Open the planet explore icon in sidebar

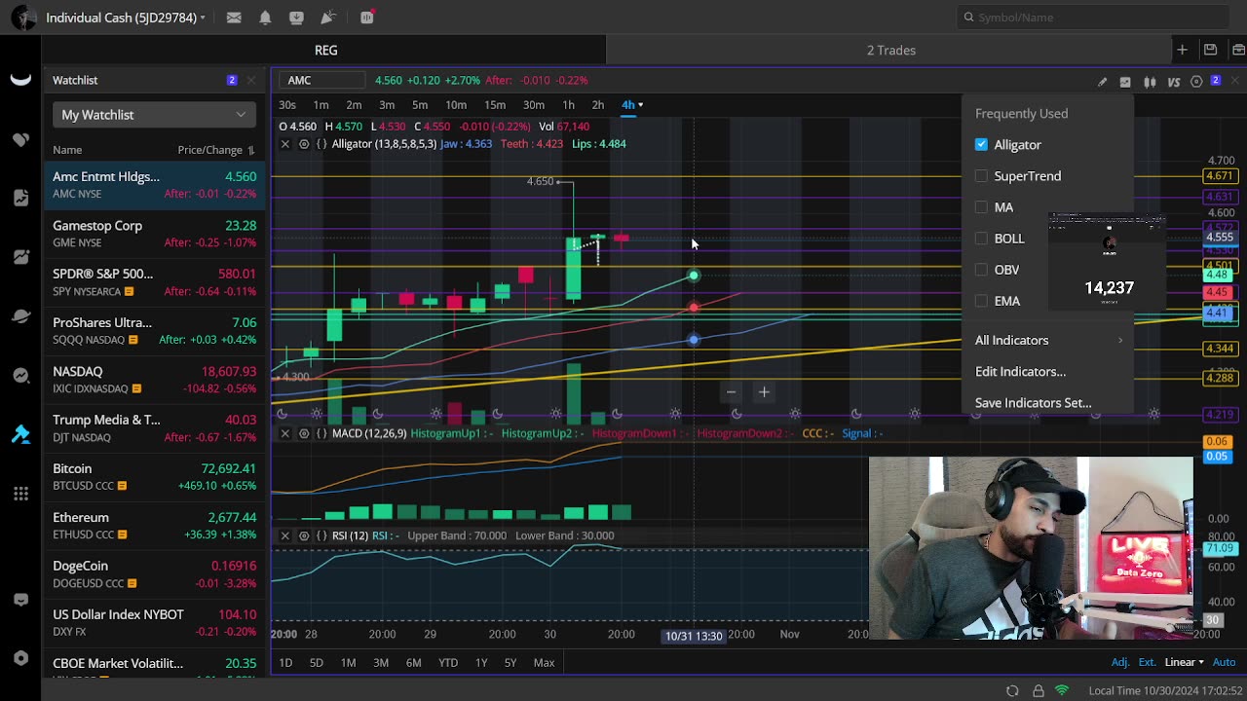point(20,316)
